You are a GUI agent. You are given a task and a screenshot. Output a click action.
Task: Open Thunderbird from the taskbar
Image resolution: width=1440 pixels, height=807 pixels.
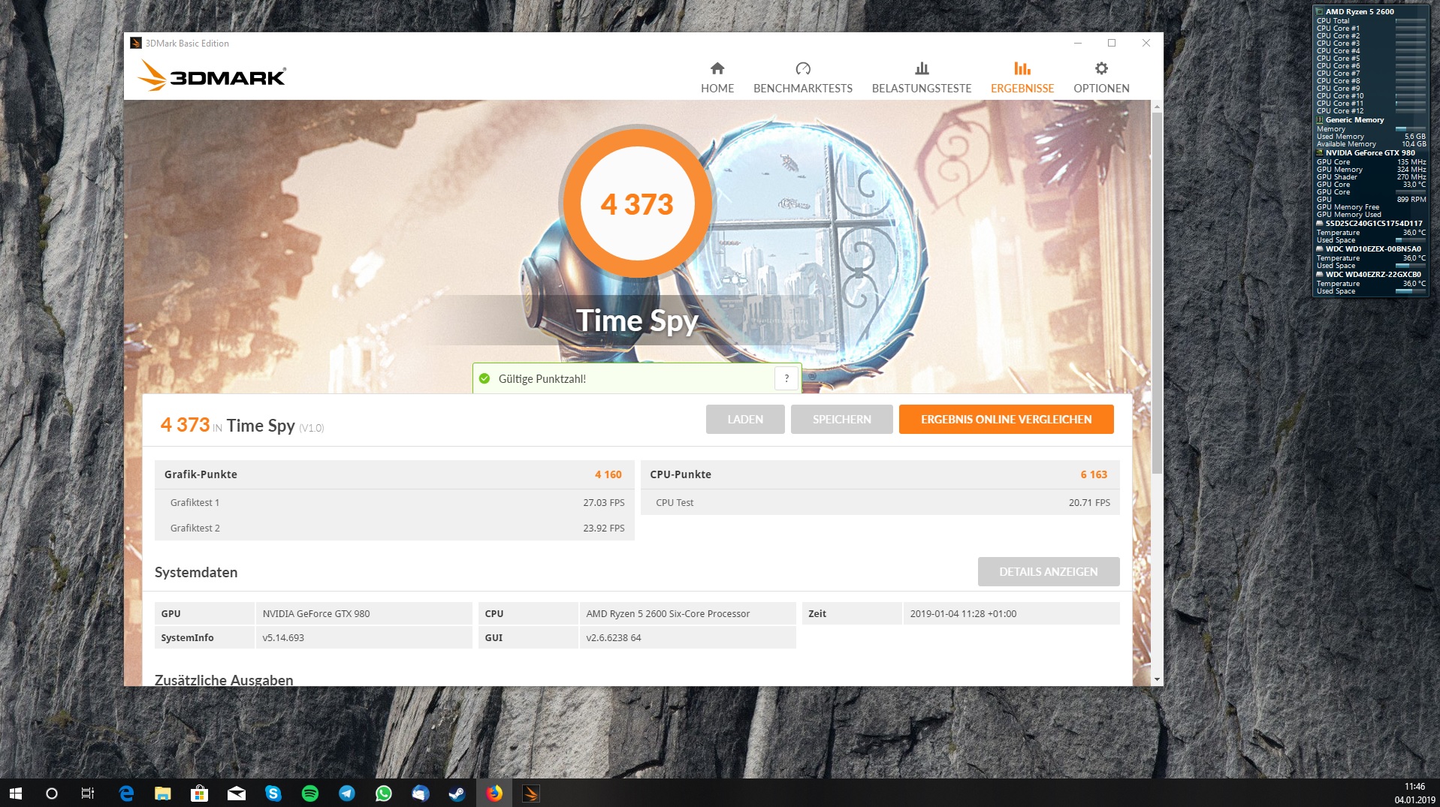[x=420, y=793]
